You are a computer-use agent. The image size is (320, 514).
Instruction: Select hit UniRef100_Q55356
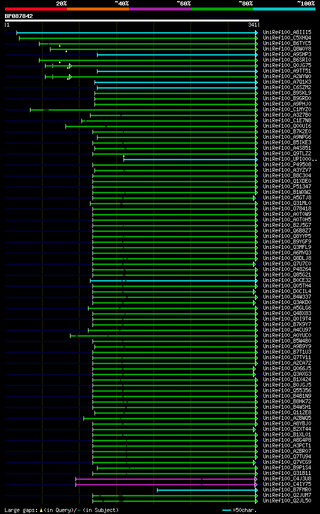coord(287,390)
